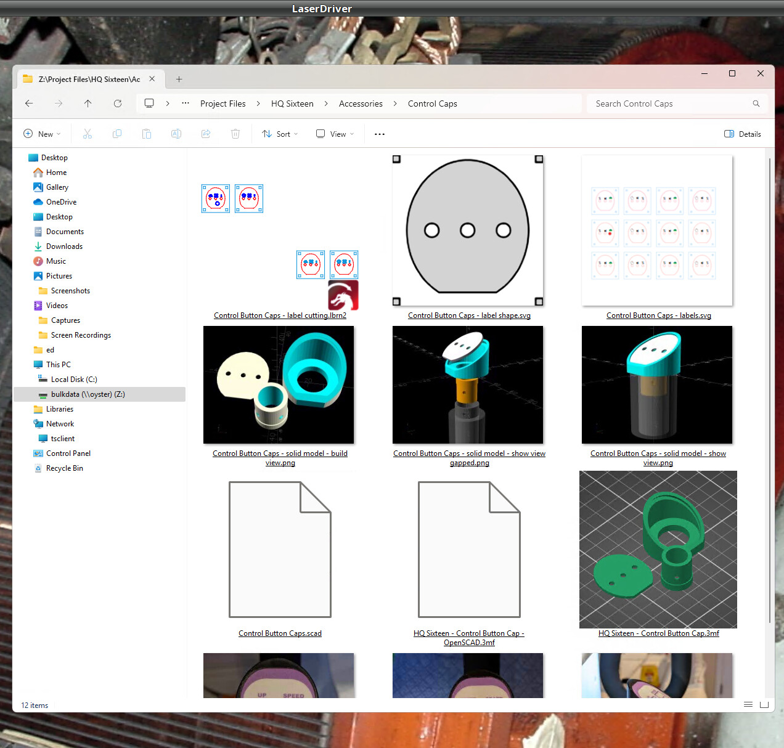The image size is (784, 748).
Task: Go up one folder level
Action: pos(88,104)
